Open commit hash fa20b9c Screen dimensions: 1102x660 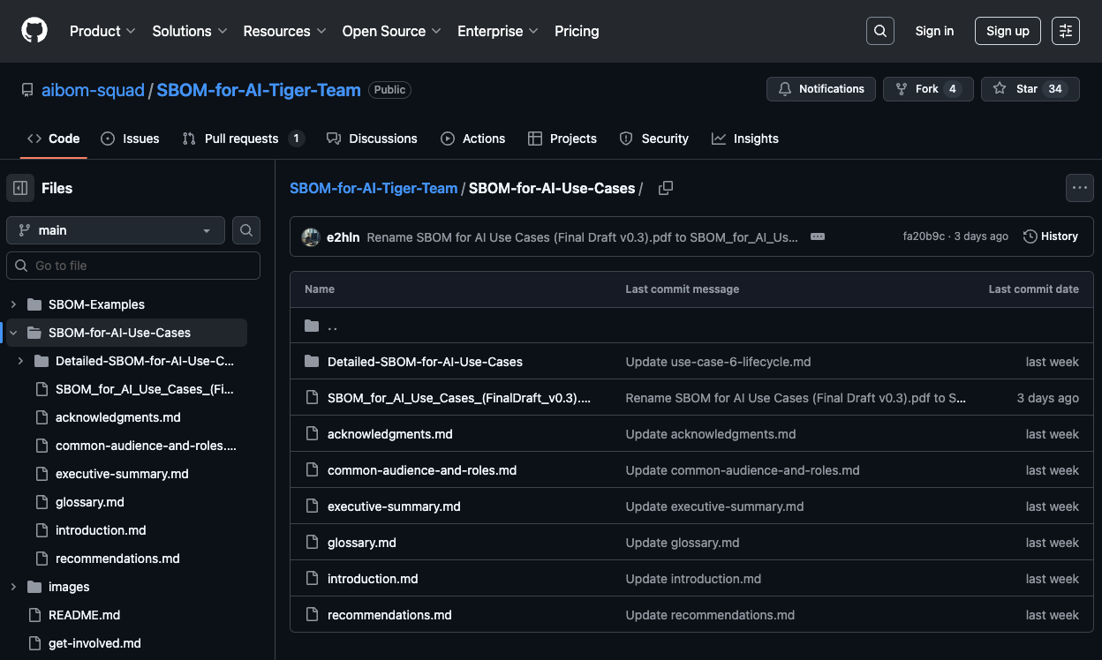click(924, 236)
